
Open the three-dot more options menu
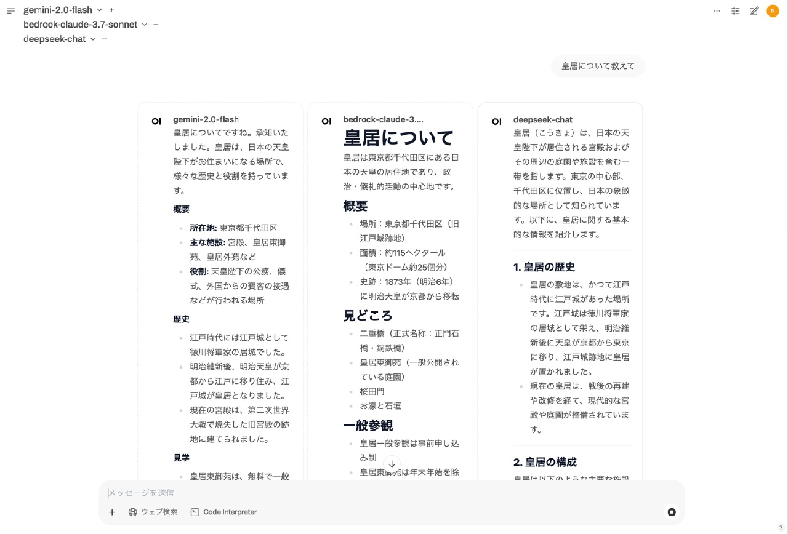pos(717,11)
